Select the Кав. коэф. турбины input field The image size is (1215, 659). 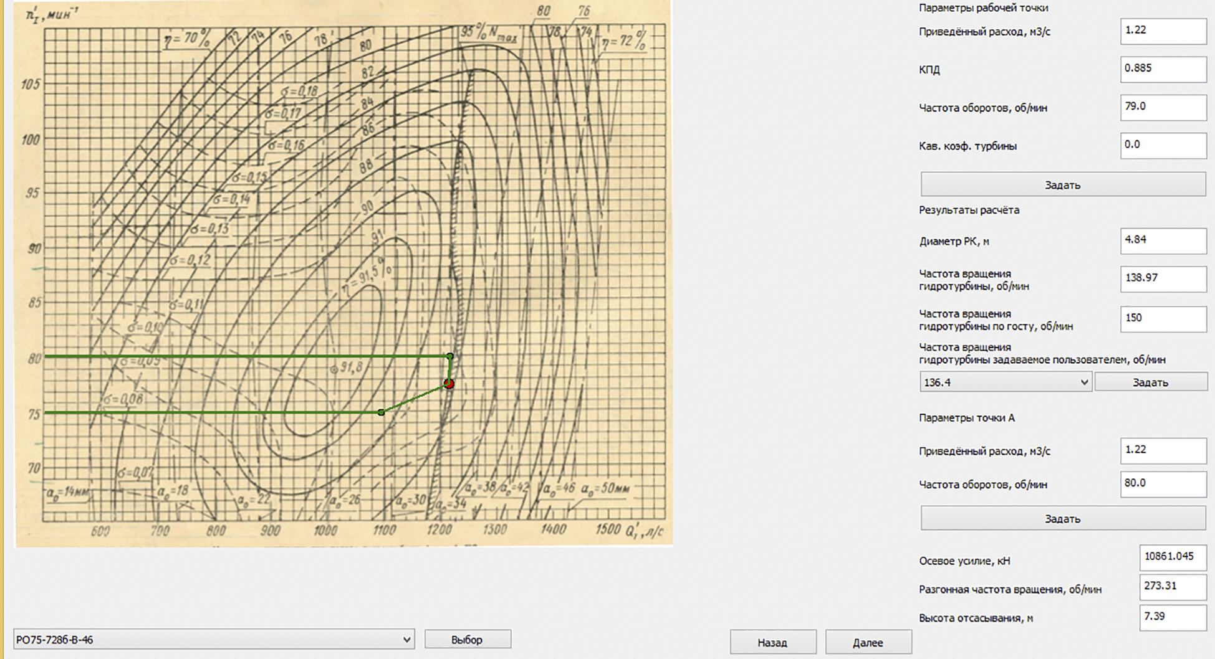coord(1163,145)
